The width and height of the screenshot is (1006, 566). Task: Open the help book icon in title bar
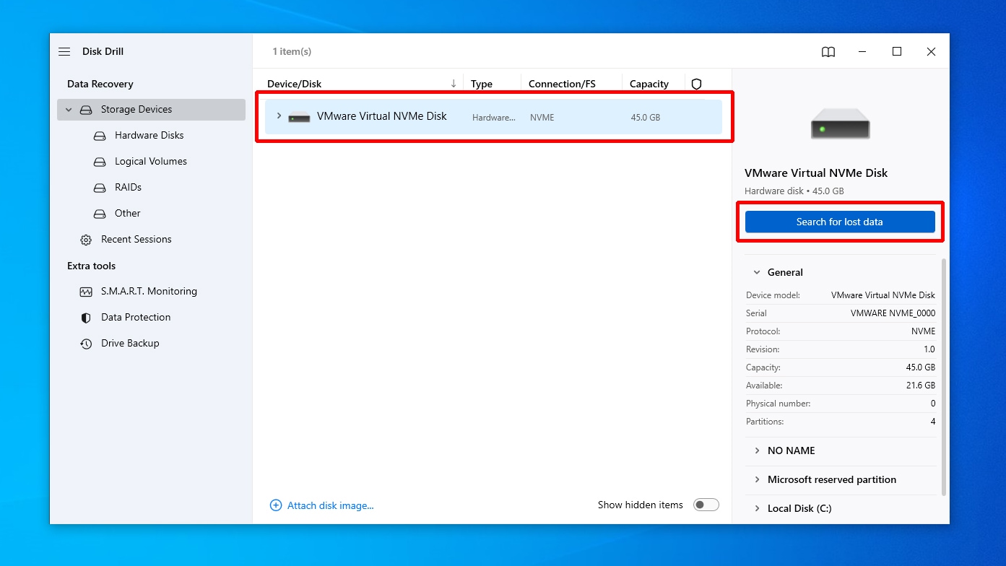click(x=828, y=51)
